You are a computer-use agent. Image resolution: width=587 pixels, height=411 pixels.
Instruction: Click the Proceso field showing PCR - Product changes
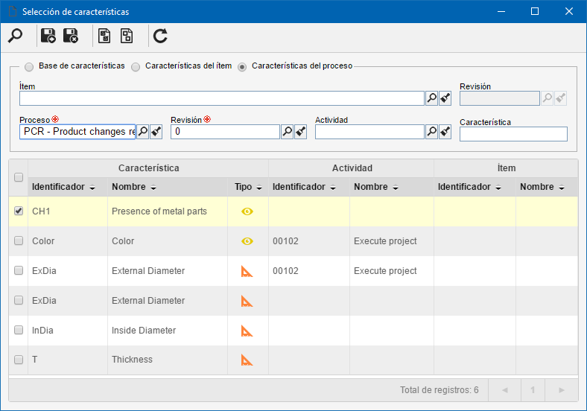tap(77, 132)
